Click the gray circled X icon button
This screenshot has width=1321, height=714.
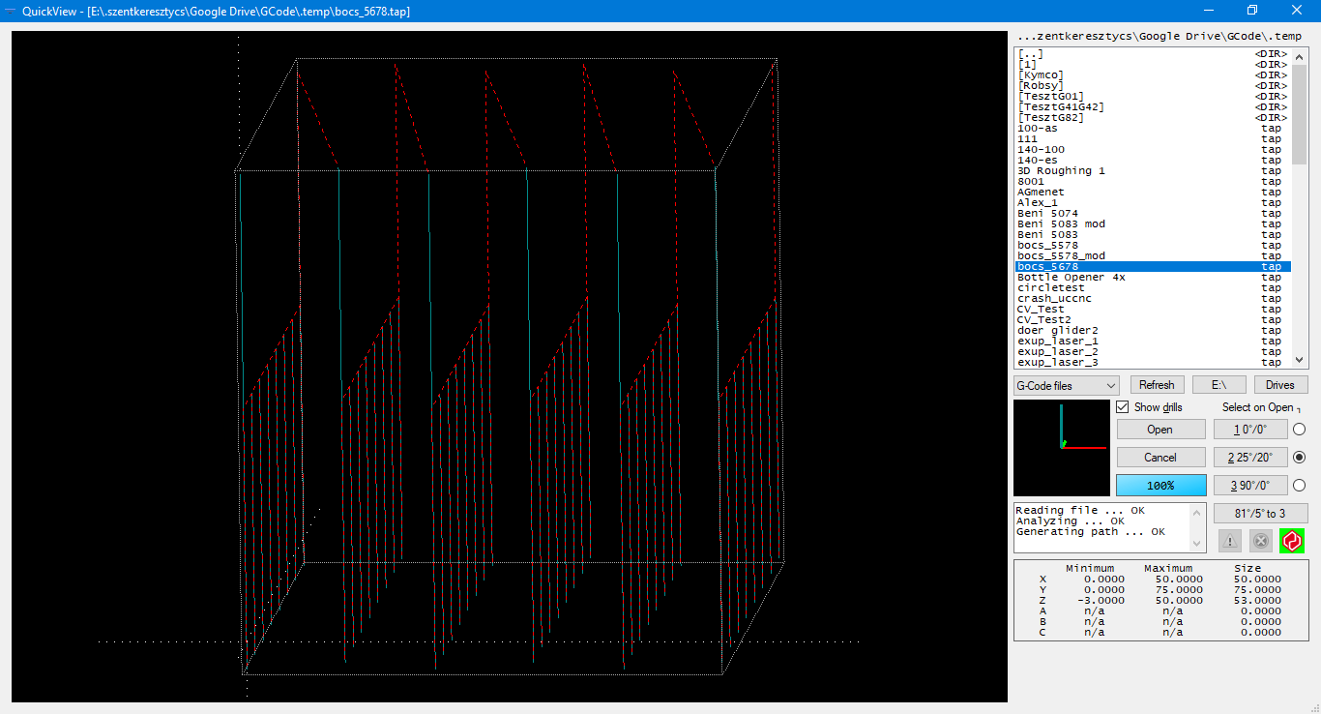pyautogui.click(x=1260, y=541)
